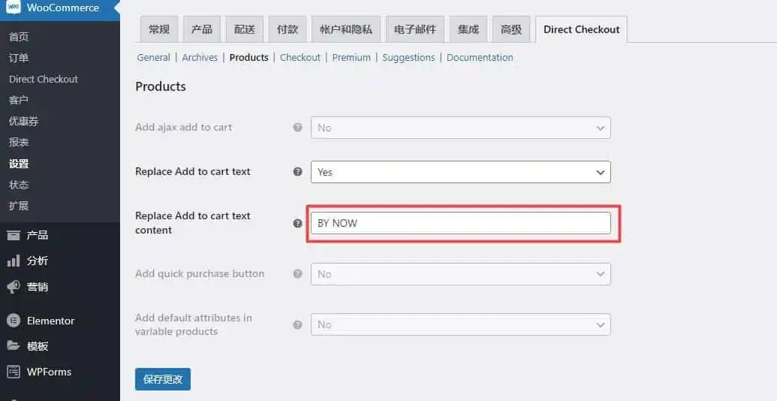
Task: Click the Templates (模板) folder icon
Action: [14, 346]
